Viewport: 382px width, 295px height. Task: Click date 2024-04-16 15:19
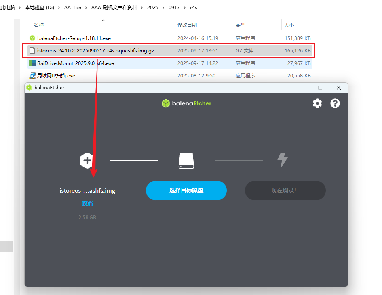[198, 38]
